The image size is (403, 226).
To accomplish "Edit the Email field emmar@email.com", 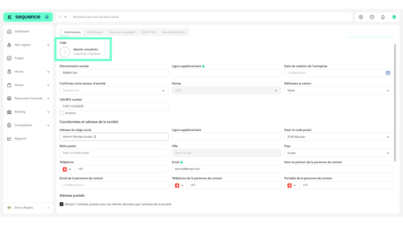I will pyautogui.click(x=226, y=169).
